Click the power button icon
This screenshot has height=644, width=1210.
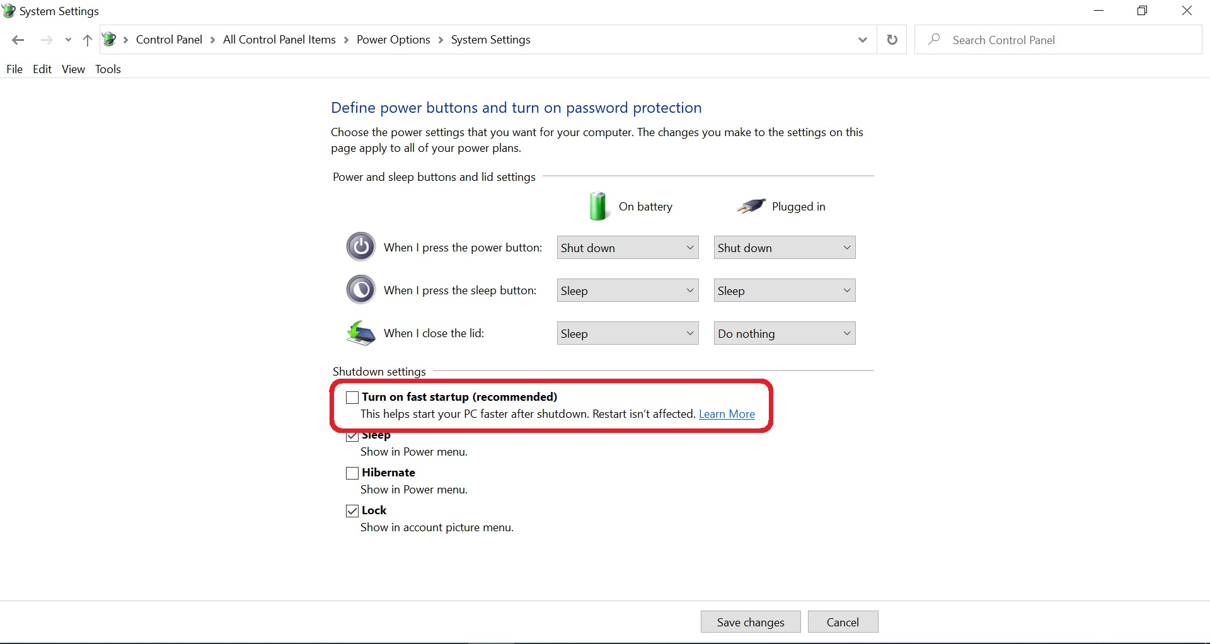(x=360, y=246)
